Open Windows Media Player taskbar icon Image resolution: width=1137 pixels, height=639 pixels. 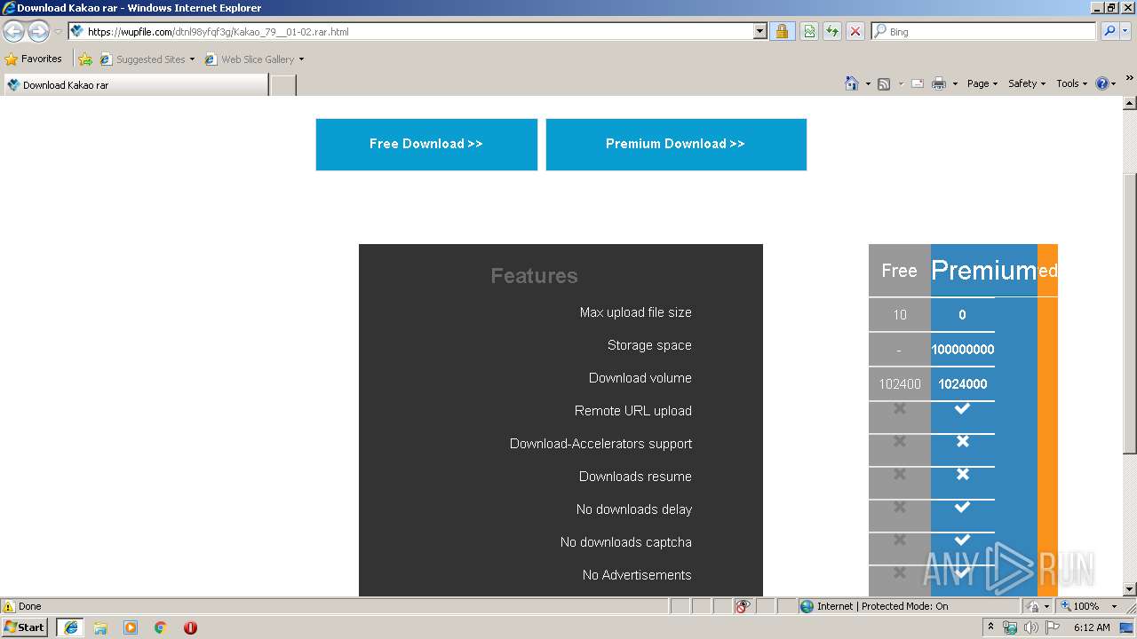[131, 627]
